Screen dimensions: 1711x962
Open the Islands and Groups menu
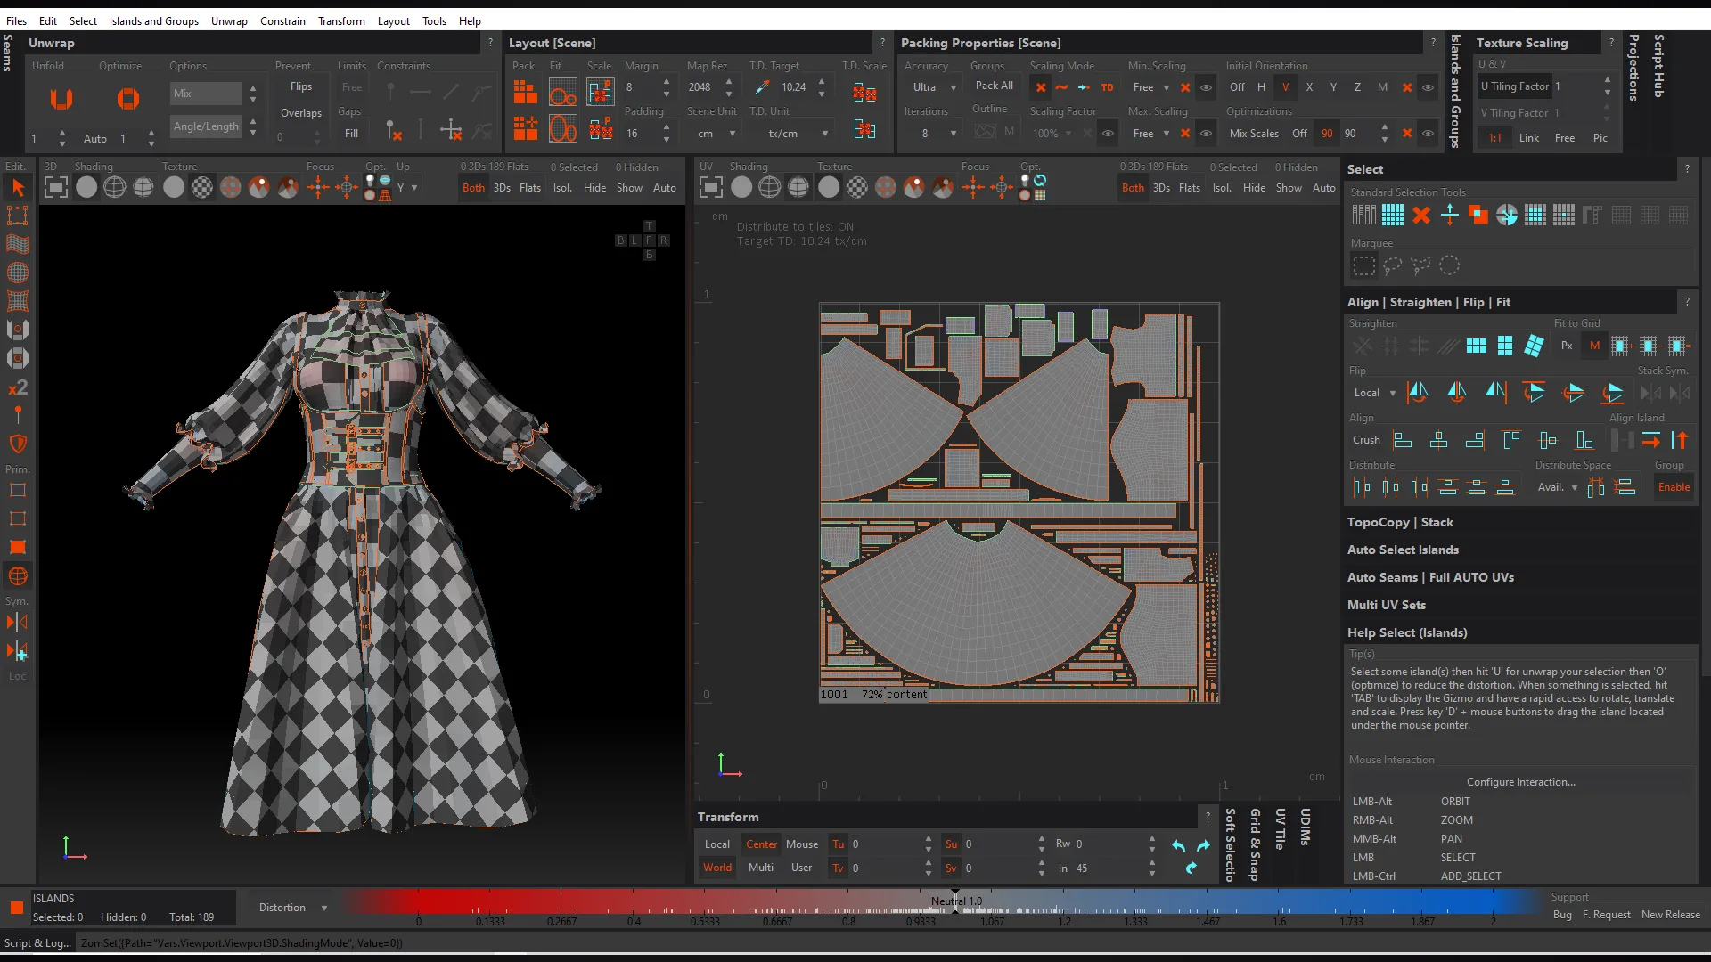pos(152,20)
